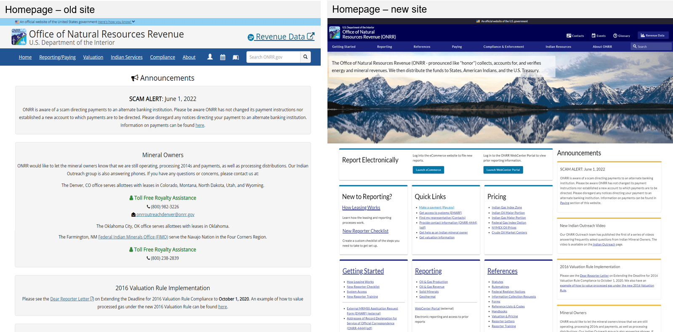Image resolution: width=673 pixels, height=332 pixels.
Task: Open the calendar events icon in old nav
Action: pos(223,57)
